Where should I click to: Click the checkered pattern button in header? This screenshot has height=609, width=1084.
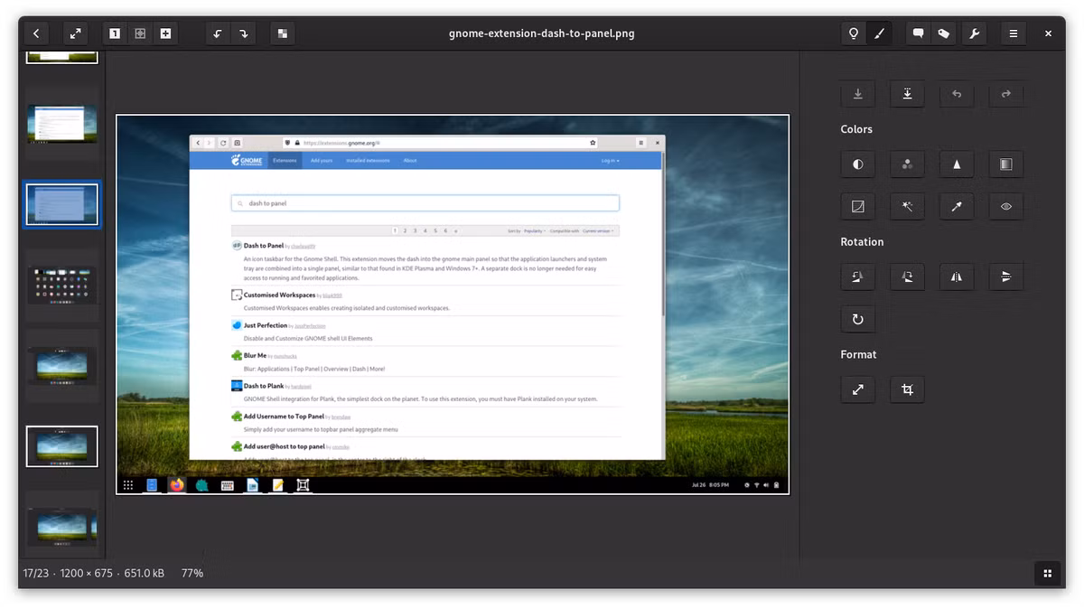point(283,33)
